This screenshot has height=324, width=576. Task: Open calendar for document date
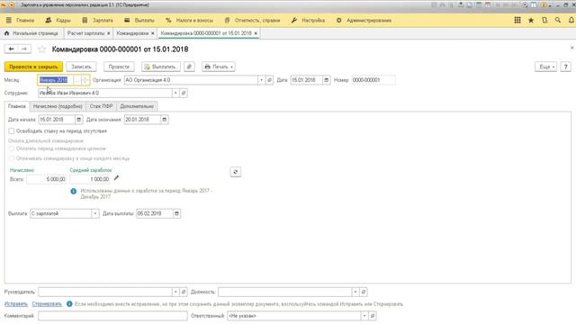pos(326,80)
